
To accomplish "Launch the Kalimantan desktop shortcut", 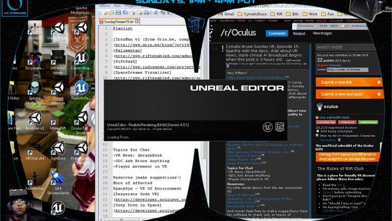I will 35,181.
